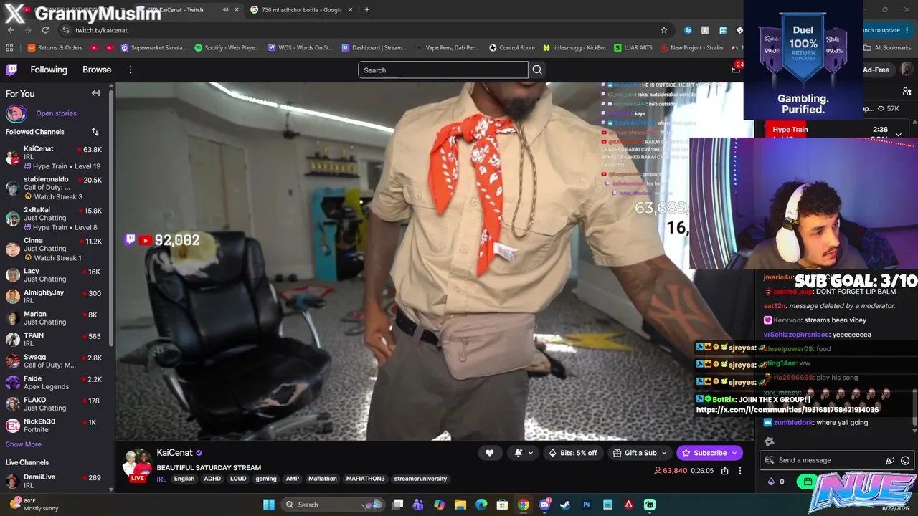Expand the Hype Train chevron in chat

(x=898, y=134)
